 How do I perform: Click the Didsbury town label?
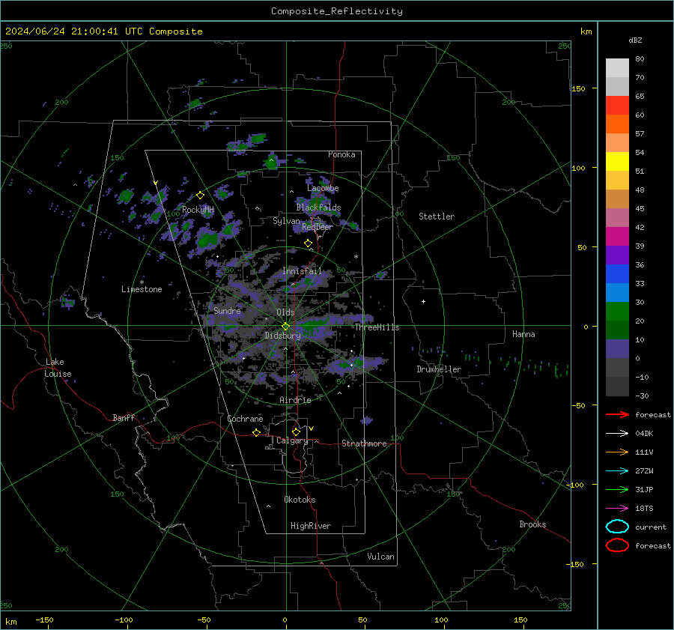click(282, 336)
